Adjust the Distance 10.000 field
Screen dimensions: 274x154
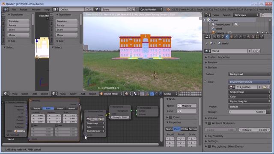[x=254, y=130]
